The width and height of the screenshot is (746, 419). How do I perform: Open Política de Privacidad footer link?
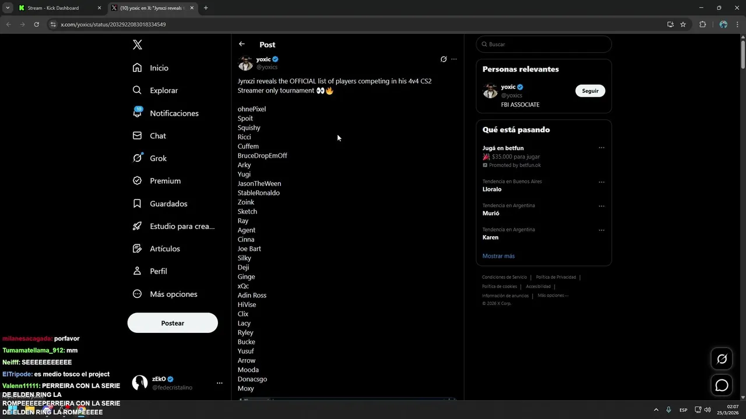tap(556, 277)
